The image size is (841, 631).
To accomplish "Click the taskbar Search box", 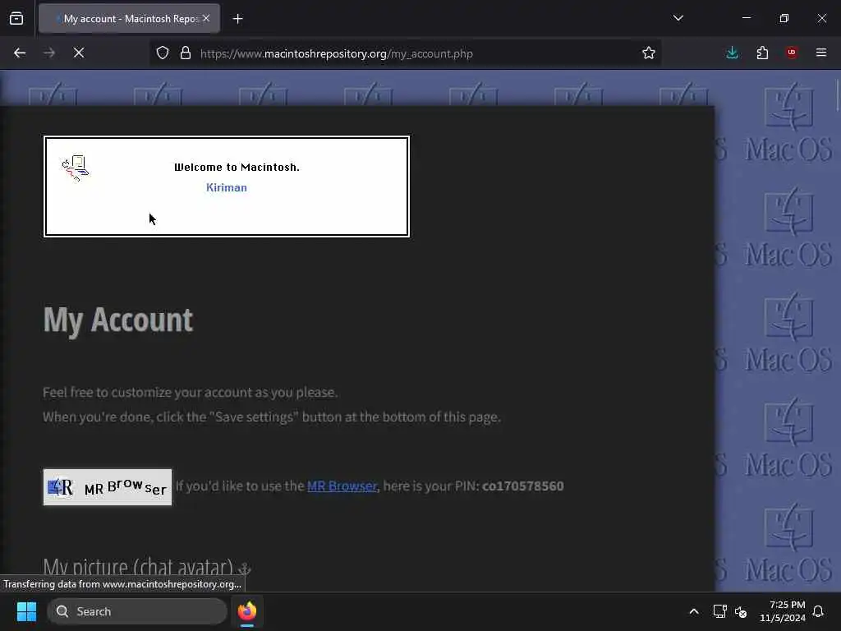I will click(x=137, y=611).
